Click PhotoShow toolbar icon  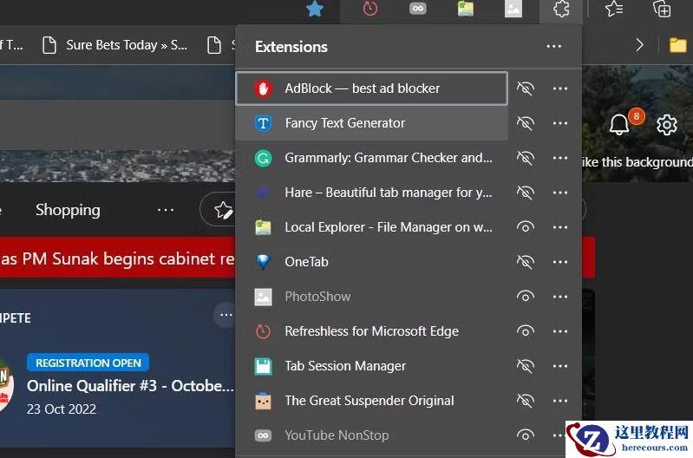(513, 9)
